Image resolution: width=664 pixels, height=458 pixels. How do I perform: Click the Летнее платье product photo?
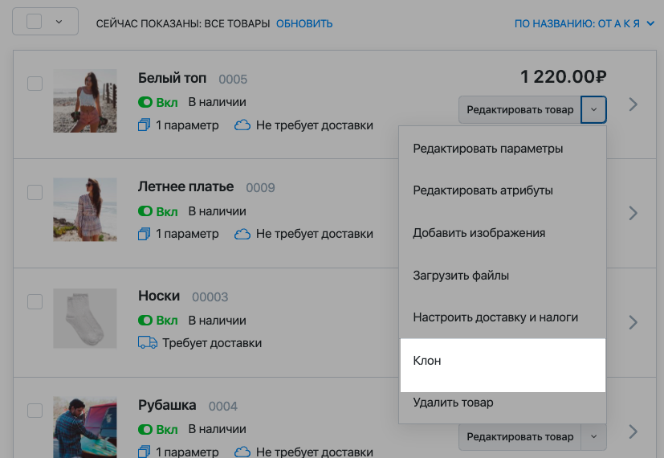click(84, 210)
